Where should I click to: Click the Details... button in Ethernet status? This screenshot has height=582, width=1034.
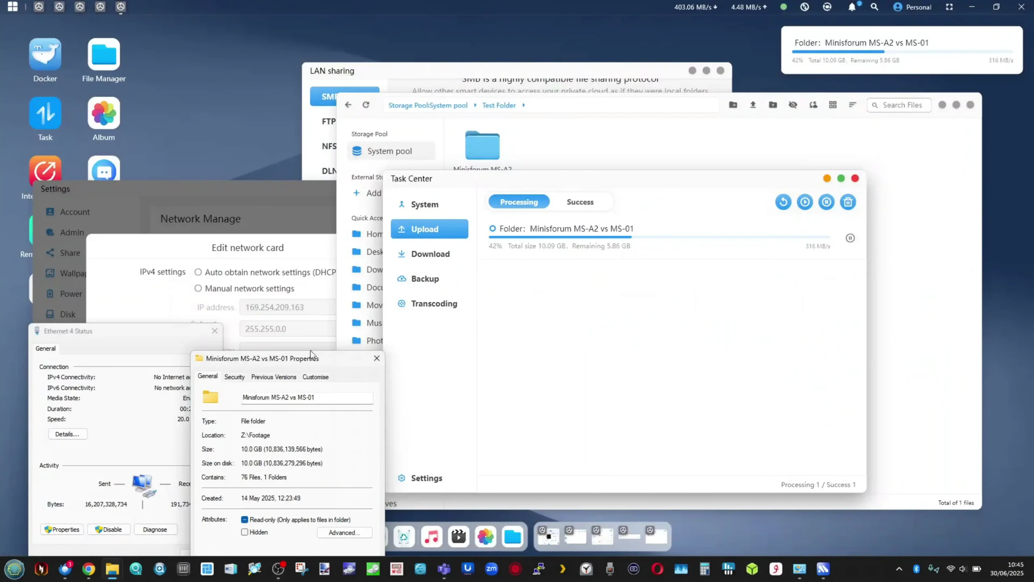pos(67,434)
